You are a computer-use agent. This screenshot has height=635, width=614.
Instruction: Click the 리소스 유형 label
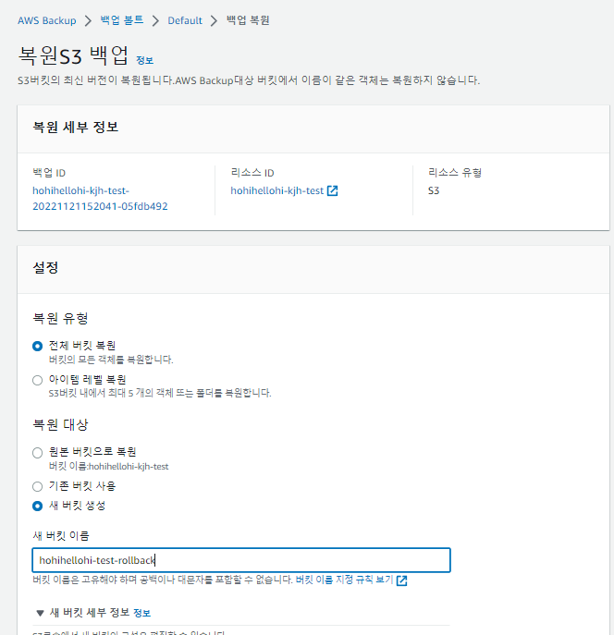tap(455, 173)
